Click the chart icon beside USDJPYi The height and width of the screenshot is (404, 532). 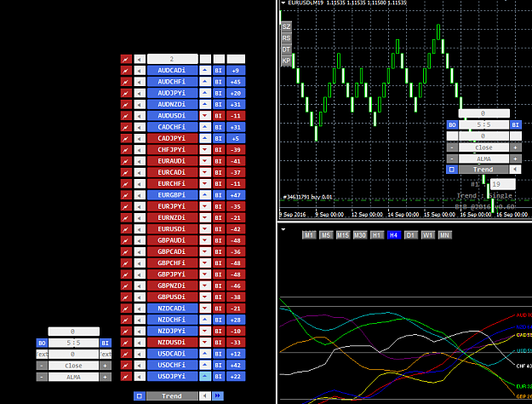tap(126, 377)
